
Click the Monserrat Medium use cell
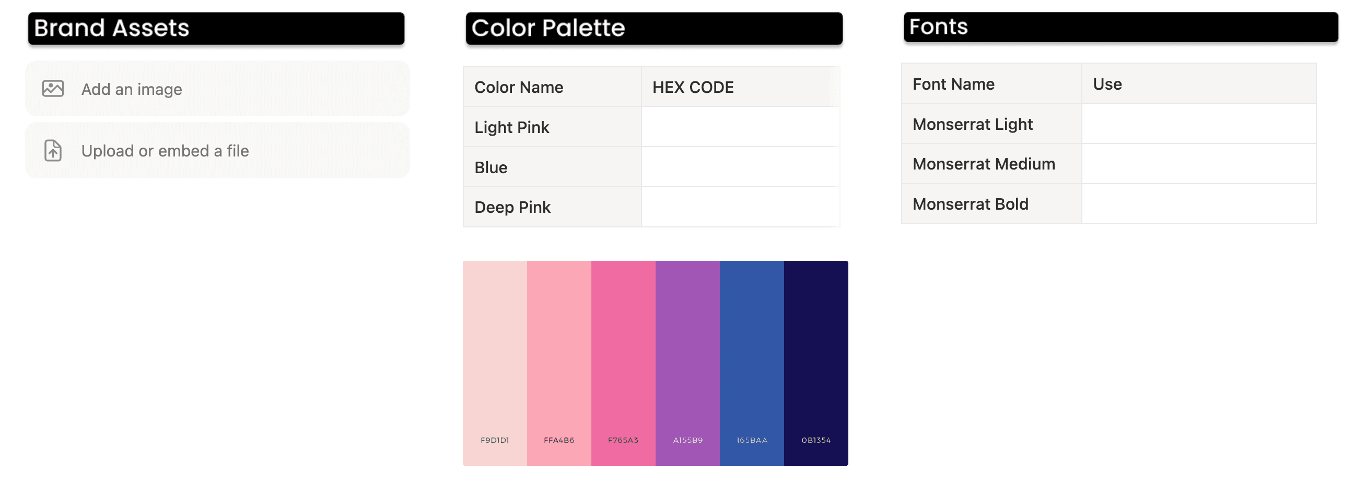tap(1198, 164)
